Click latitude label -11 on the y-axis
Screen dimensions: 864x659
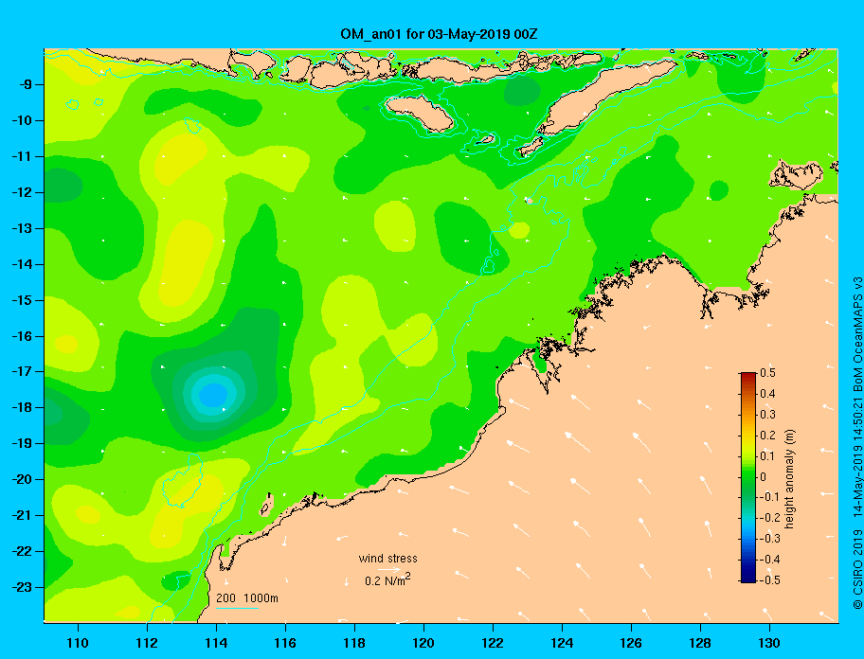[22, 156]
